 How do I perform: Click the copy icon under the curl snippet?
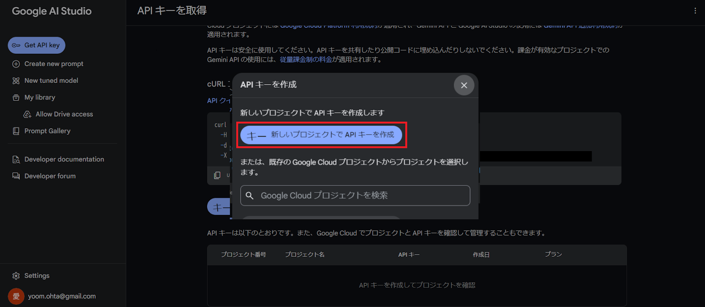217,175
